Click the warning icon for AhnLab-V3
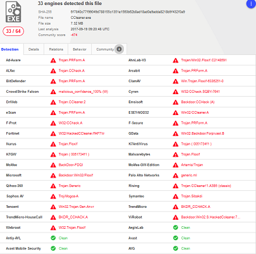This screenshot has width=256, height=254. tap(176, 61)
